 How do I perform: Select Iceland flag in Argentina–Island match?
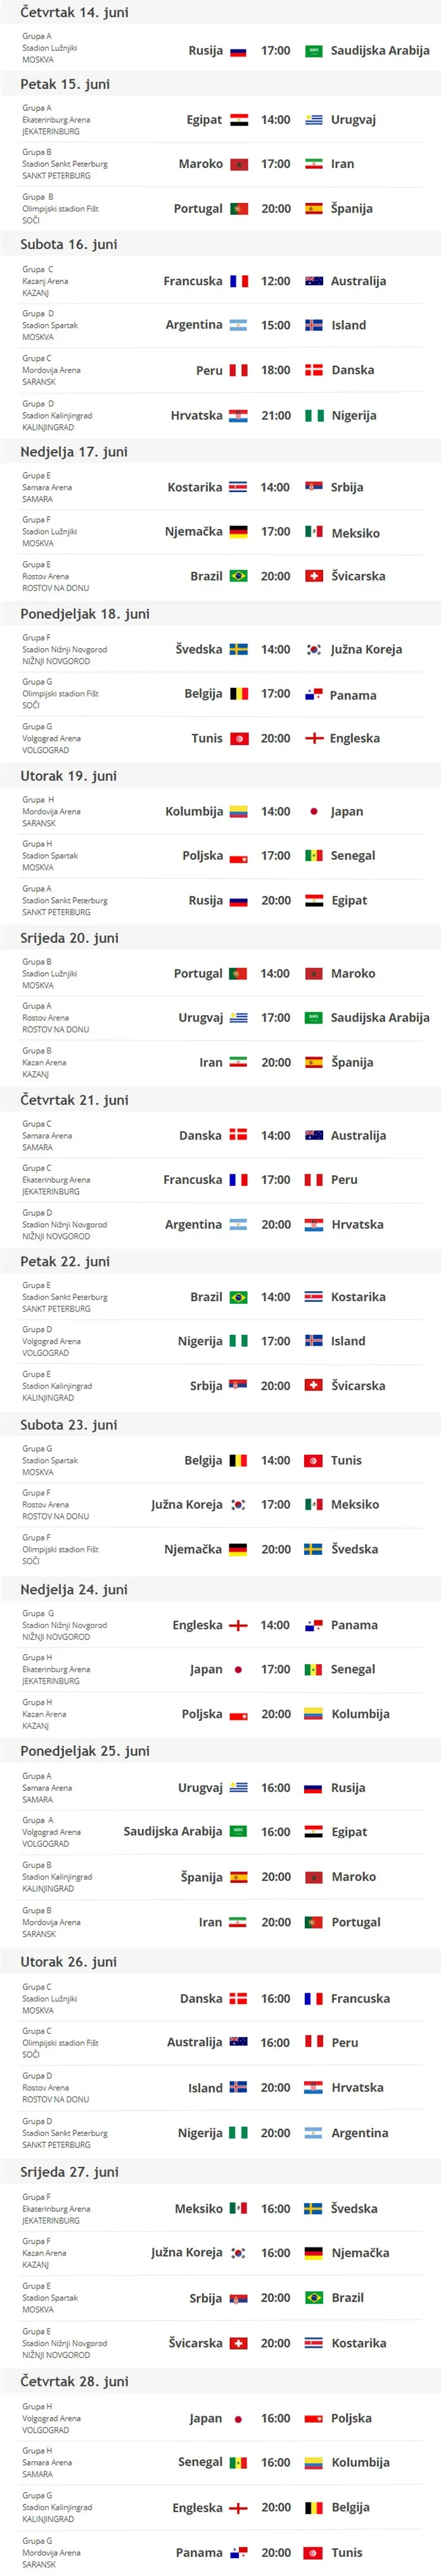pyautogui.click(x=313, y=325)
